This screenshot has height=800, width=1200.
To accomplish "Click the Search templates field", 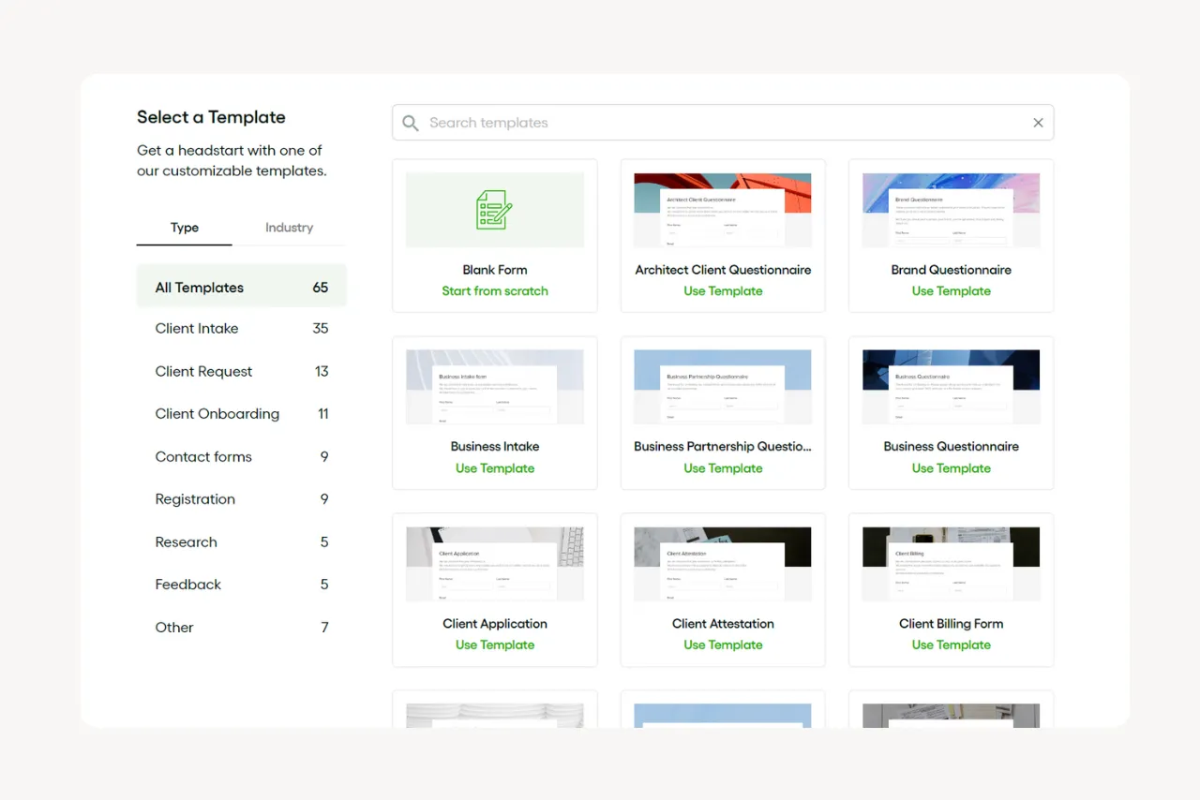I will point(723,123).
